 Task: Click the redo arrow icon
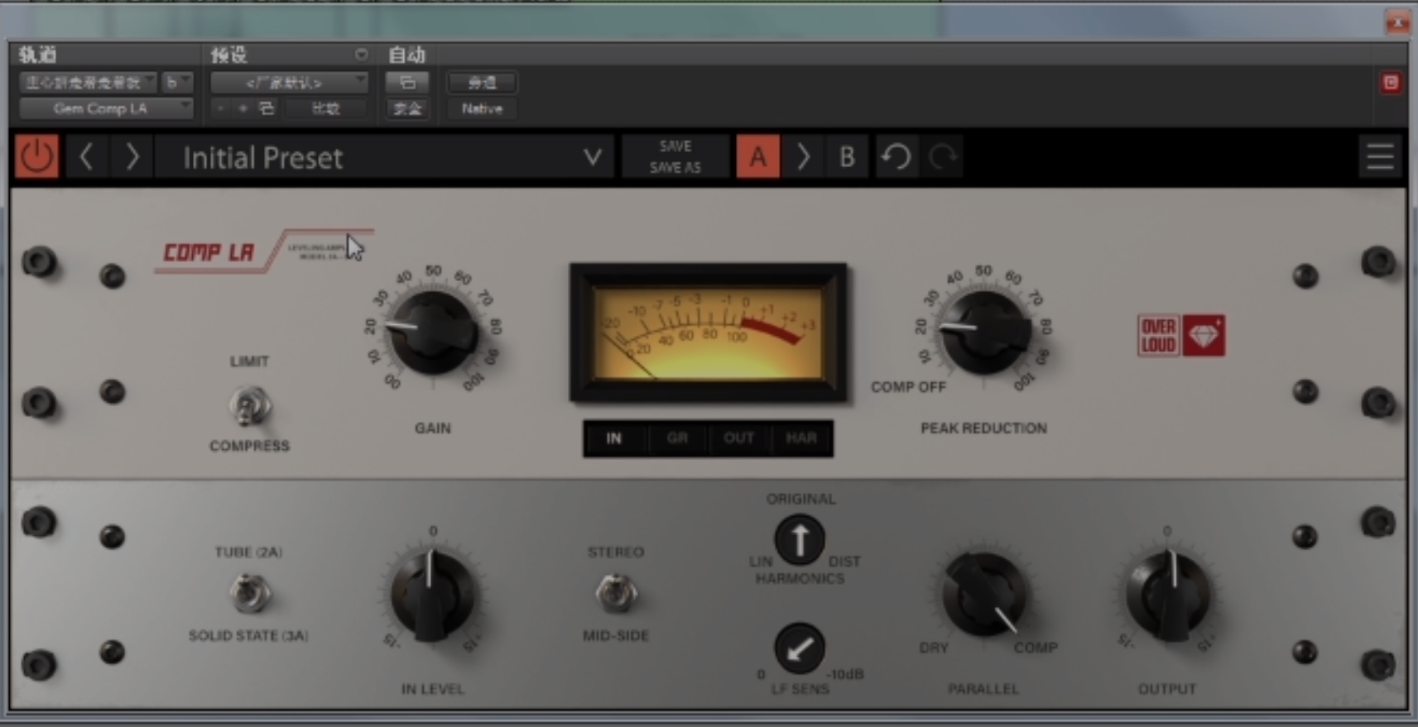coord(942,156)
